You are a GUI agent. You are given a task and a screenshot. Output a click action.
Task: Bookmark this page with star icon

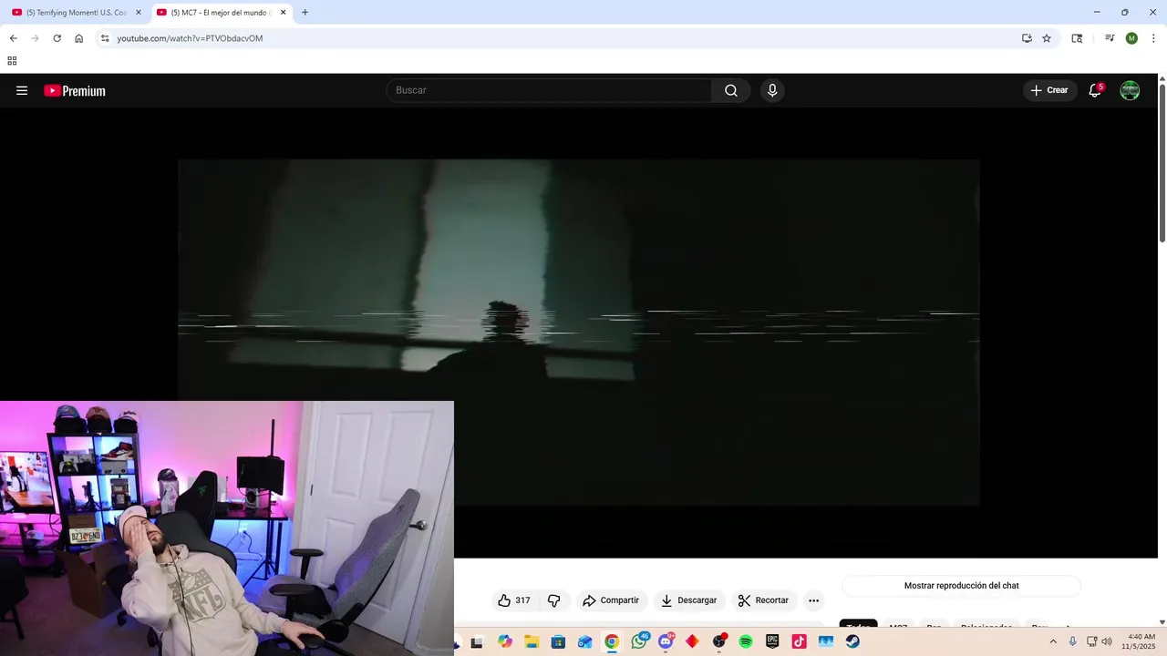click(x=1047, y=38)
